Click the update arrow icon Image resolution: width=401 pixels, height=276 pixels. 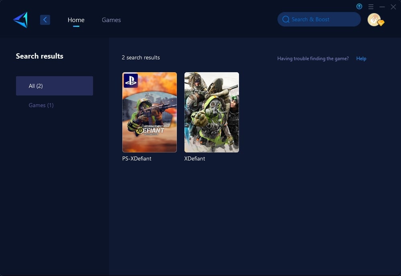pyautogui.click(x=359, y=7)
